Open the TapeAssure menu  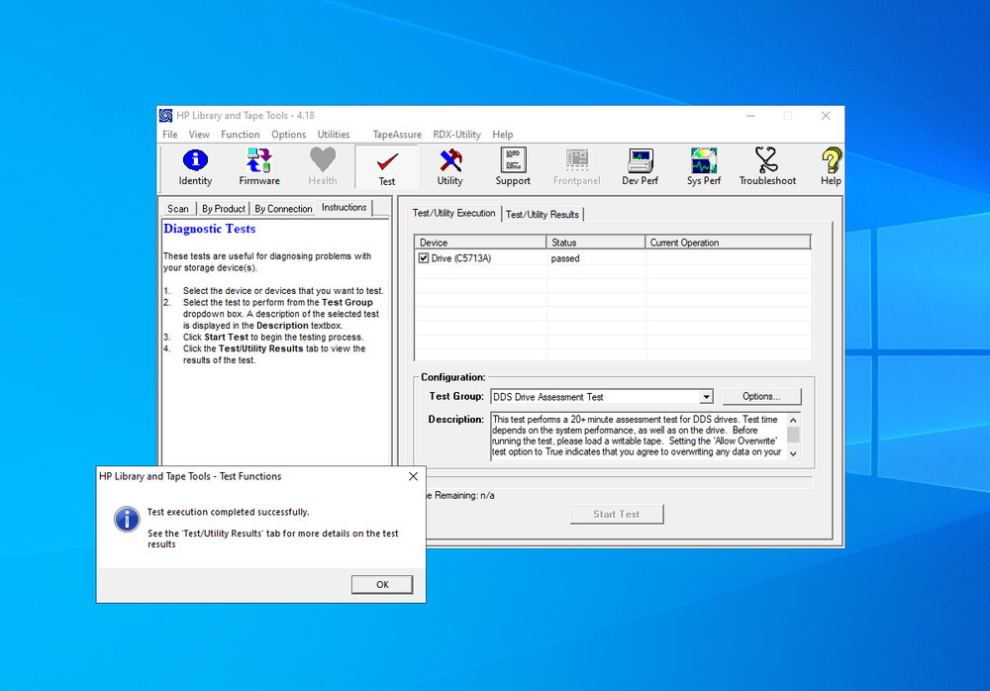tap(397, 135)
